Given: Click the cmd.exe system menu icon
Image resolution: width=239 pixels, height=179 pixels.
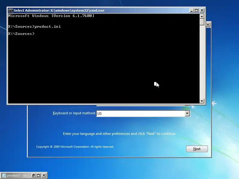Looking at the screenshot, I should click(x=11, y=10).
